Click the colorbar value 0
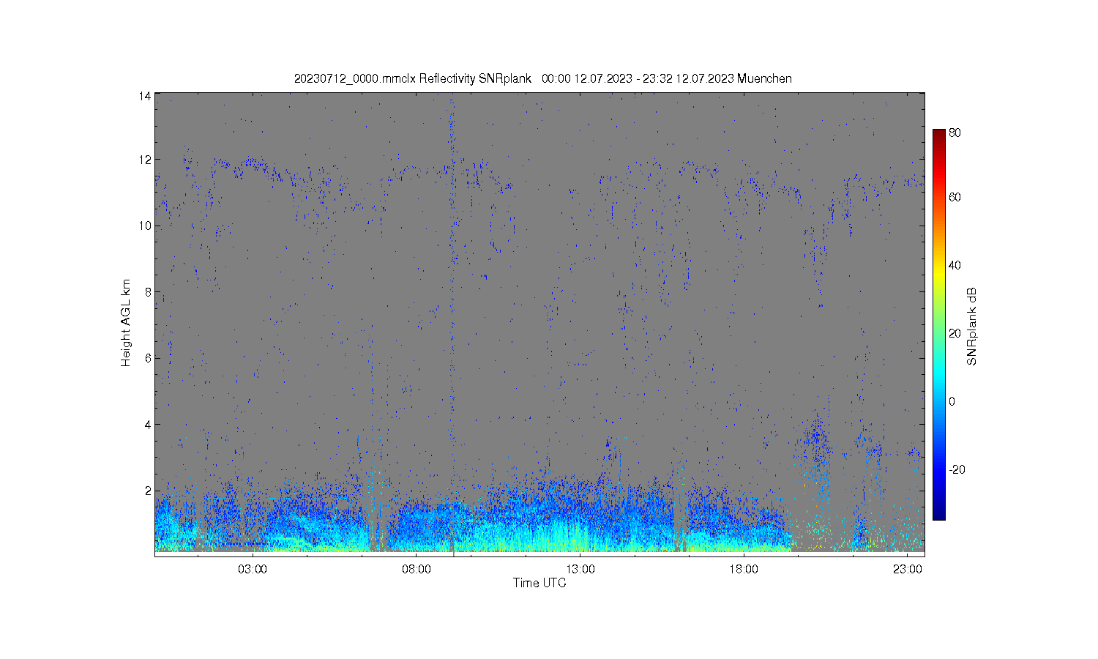The width and height of the screenshot is (1098, 659). tap(952, 401)
